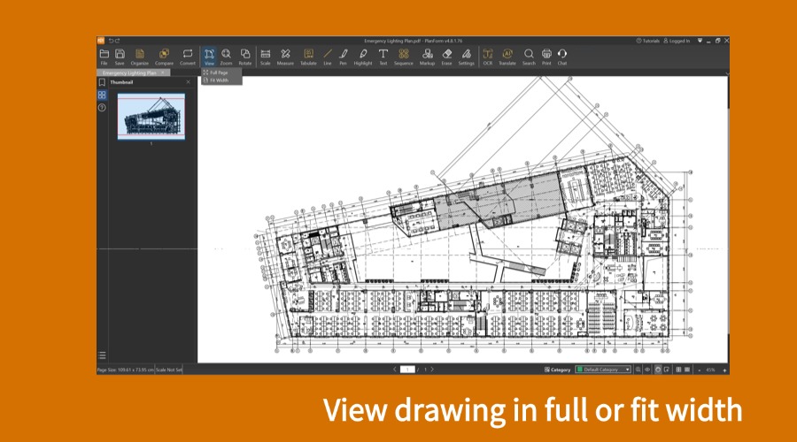
Task: Click the page number input field
Action: (407, 370)
